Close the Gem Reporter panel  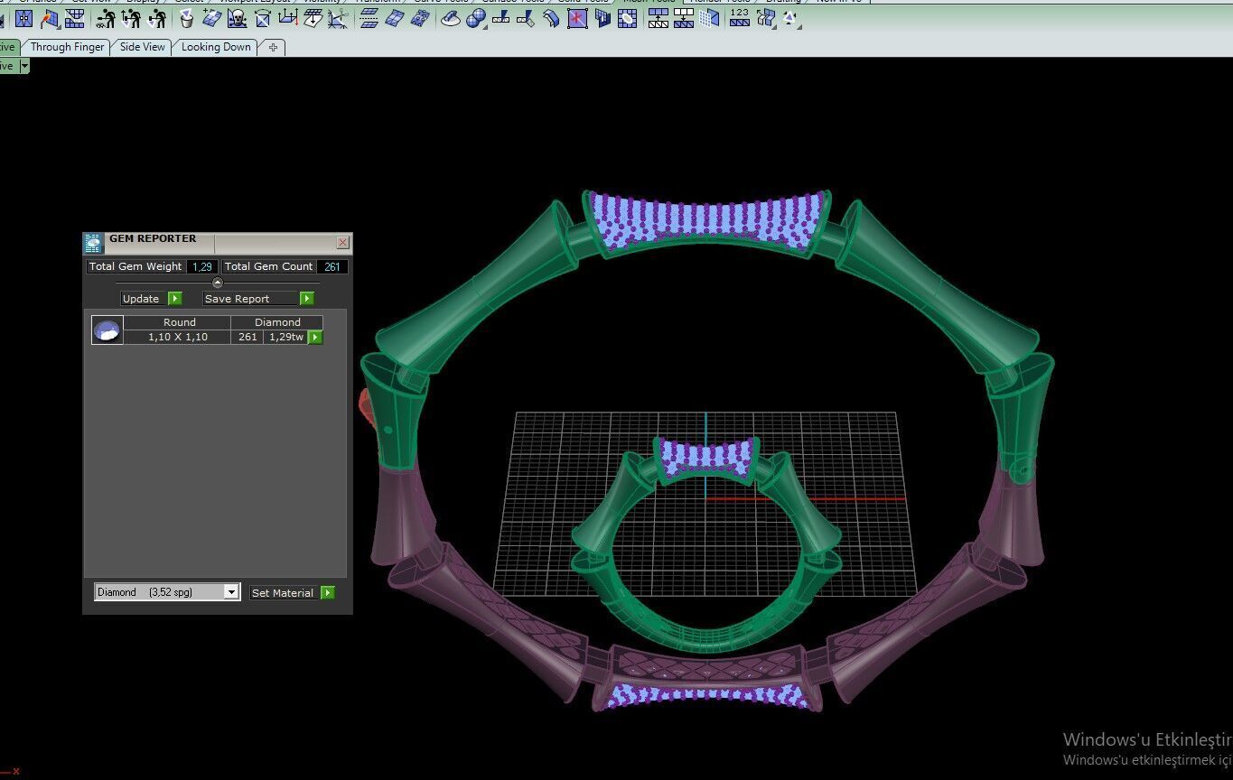[x=342, y=242]
